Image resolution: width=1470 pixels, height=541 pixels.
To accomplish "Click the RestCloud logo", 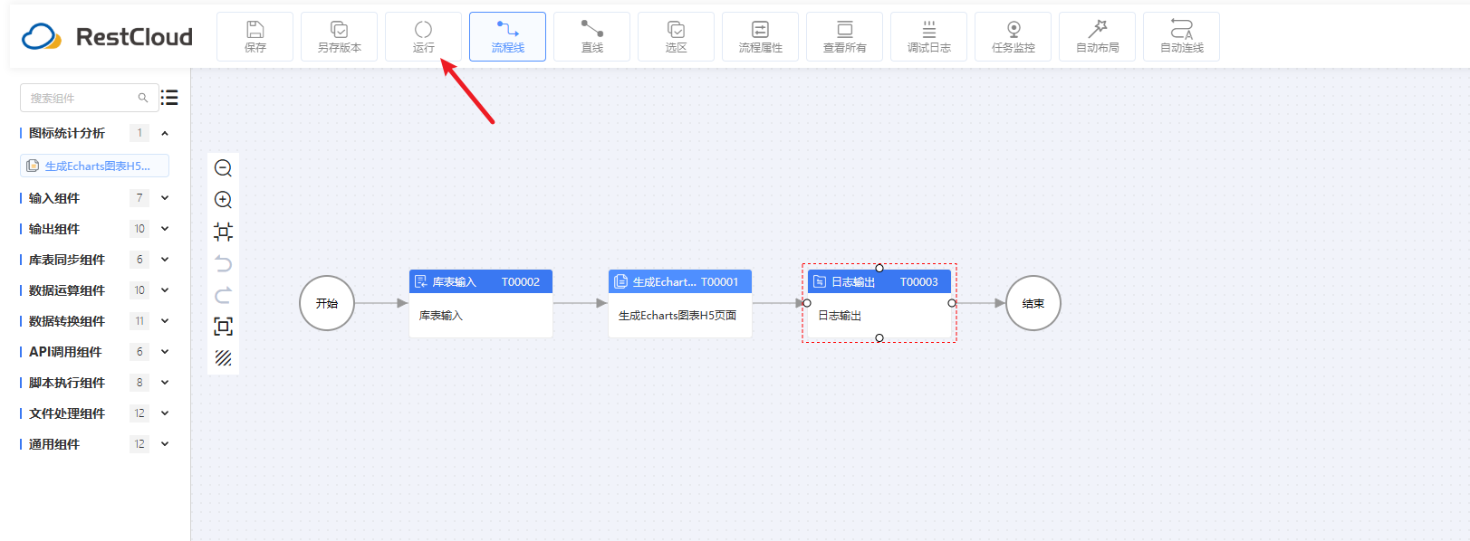I will (107, 37).
